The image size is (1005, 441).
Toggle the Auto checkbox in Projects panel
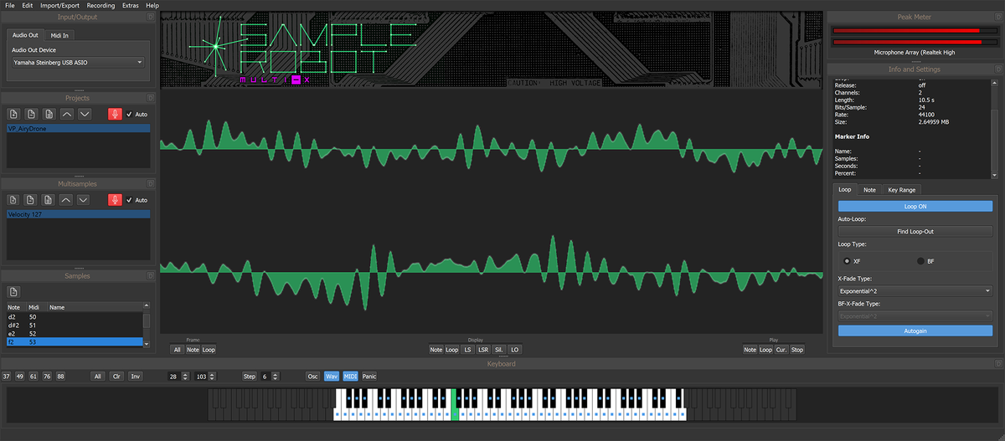(129, 115)
